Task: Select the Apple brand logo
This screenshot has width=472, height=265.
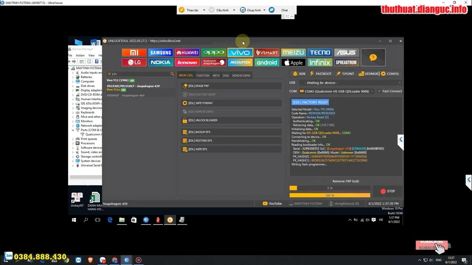Action: pos(294,63)
